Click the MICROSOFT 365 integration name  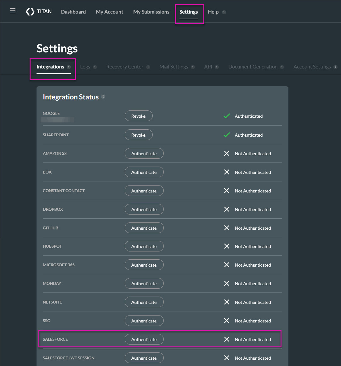[x=59, y=265]
